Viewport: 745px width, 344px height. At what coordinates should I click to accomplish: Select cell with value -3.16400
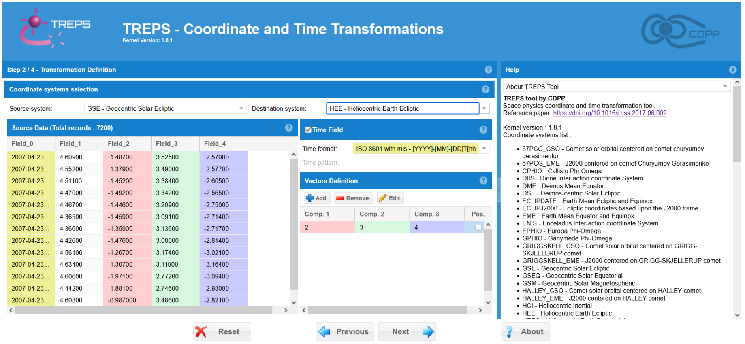click(223, 264)
